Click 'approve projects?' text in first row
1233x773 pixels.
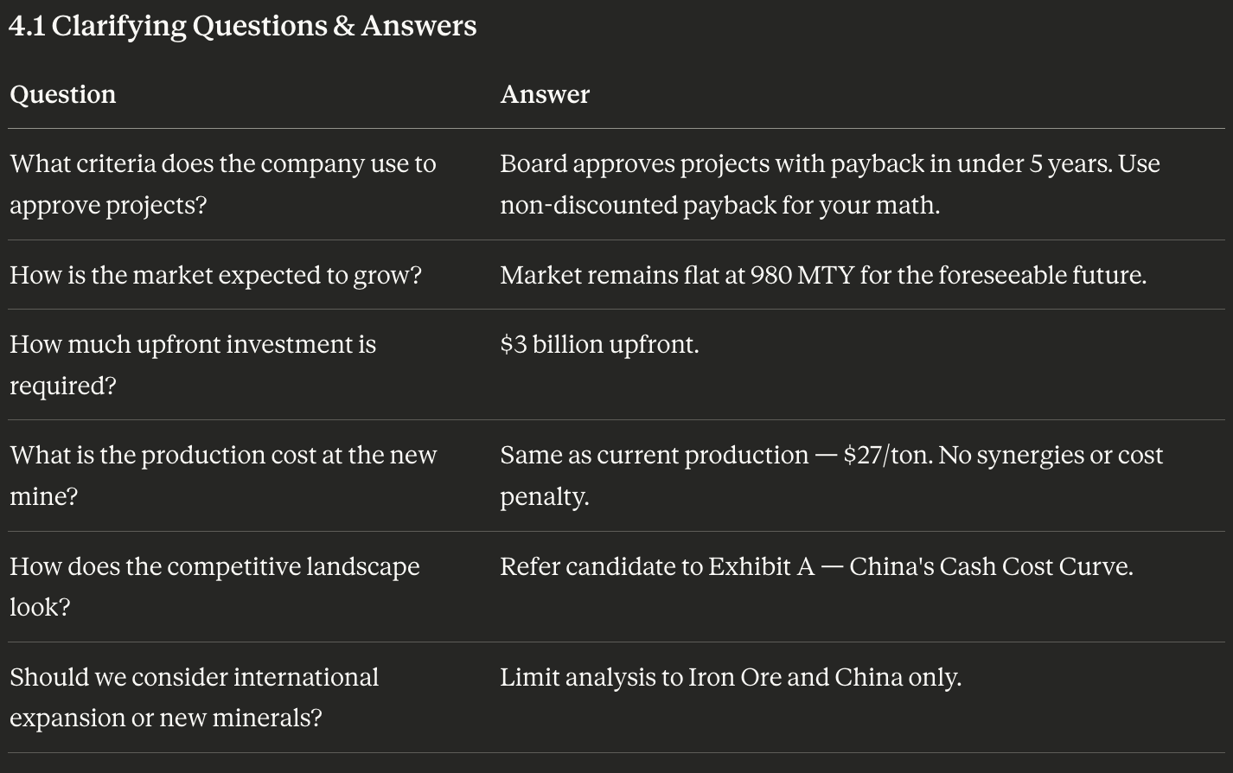108,205
